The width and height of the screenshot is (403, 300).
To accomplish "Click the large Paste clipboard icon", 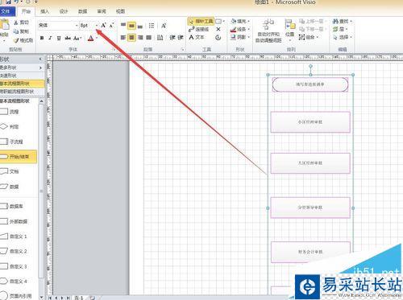I will (4, 25).
